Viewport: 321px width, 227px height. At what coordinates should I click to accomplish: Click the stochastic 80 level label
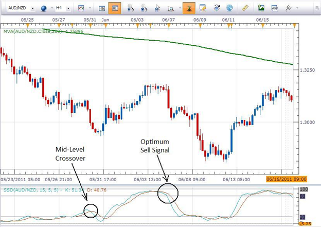pos(302,197)
